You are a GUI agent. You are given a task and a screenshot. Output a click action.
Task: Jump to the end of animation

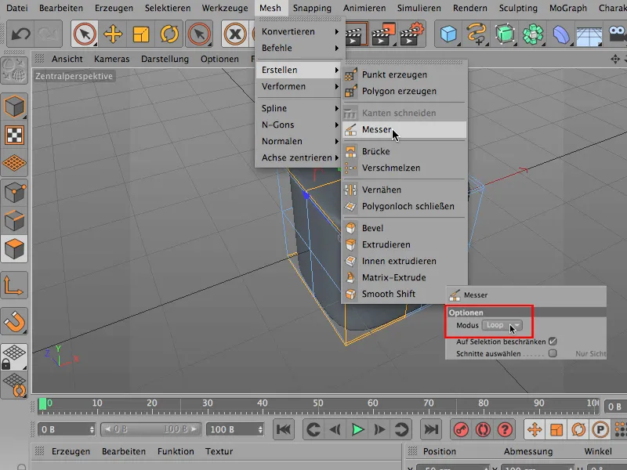coord(430,429)
